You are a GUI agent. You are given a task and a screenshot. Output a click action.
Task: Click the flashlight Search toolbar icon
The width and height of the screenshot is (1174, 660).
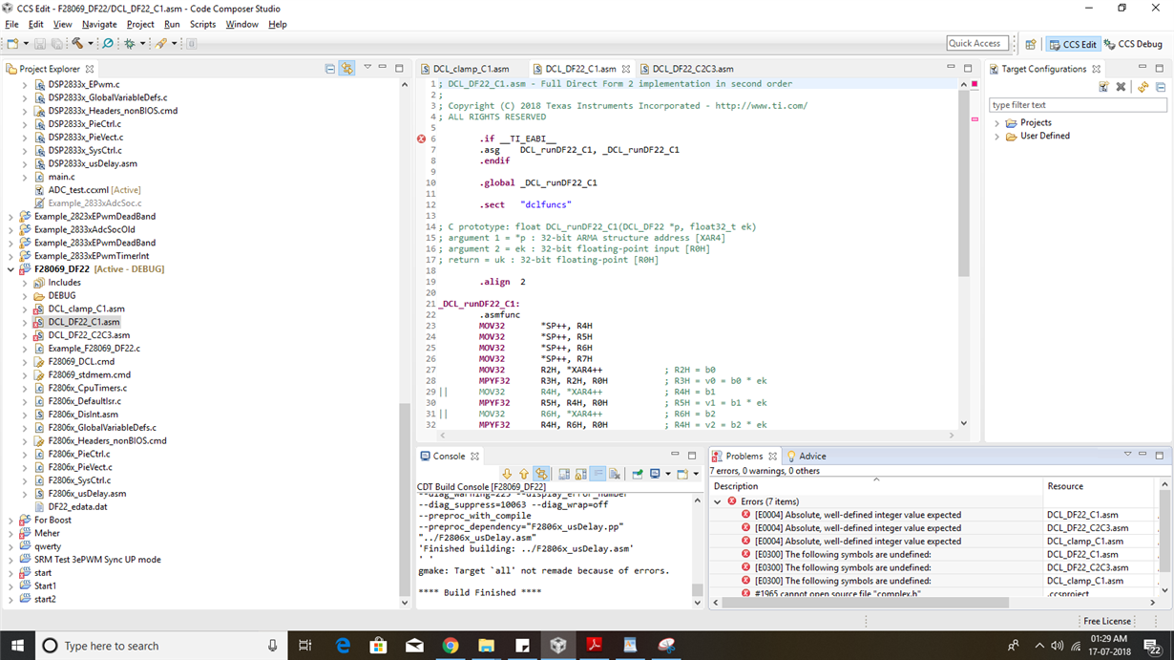coord(160,43)
